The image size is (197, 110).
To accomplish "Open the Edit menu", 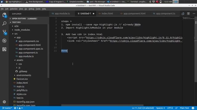I will [x=7, y=9].
